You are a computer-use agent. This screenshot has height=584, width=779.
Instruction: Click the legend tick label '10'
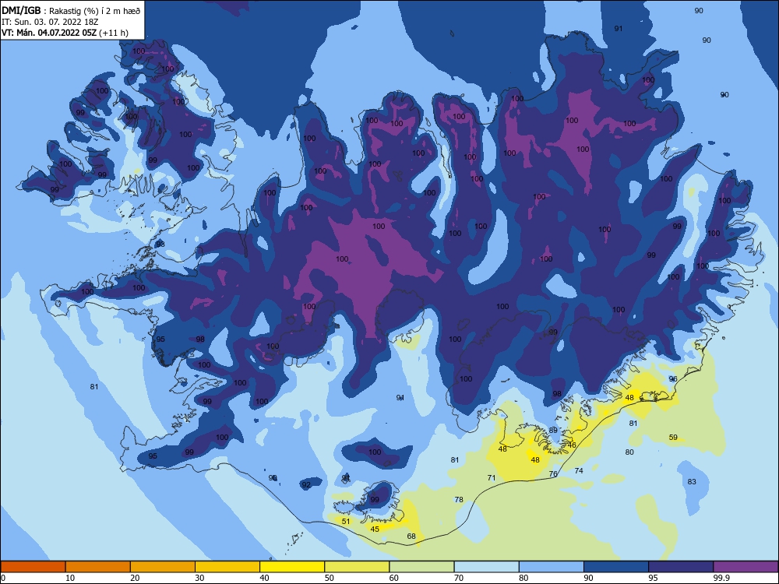coord(70,578)
